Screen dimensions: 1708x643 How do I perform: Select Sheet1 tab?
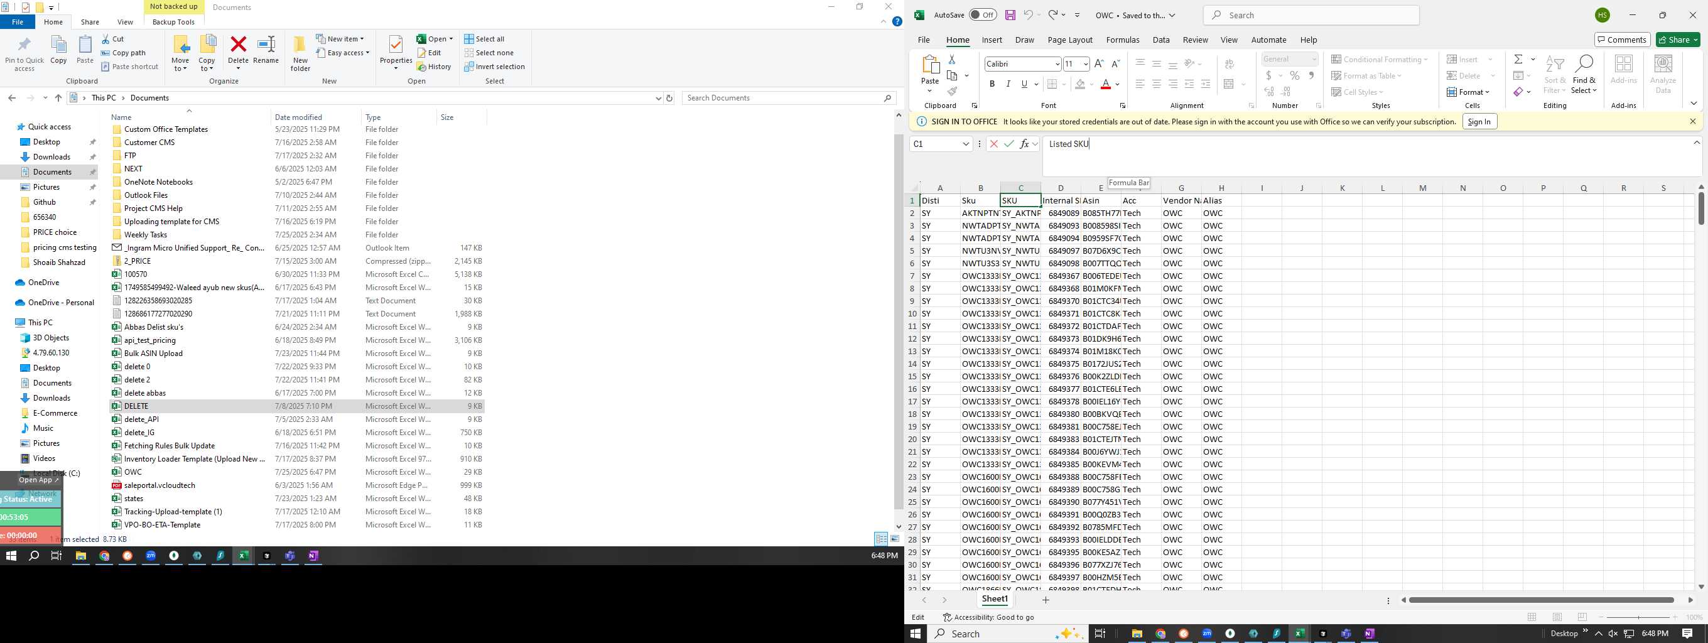click(995, 599)
